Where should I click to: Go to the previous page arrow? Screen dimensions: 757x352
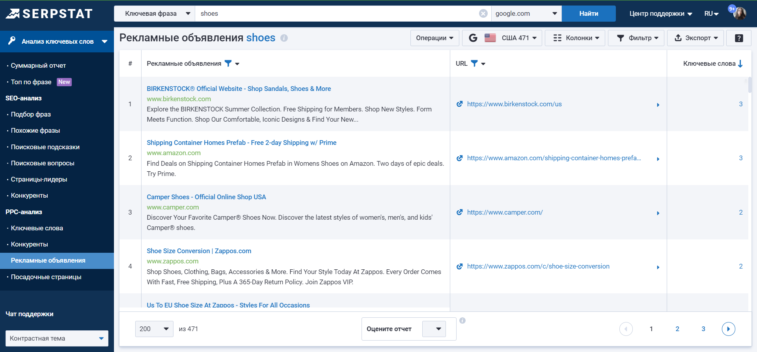point(626,329)
